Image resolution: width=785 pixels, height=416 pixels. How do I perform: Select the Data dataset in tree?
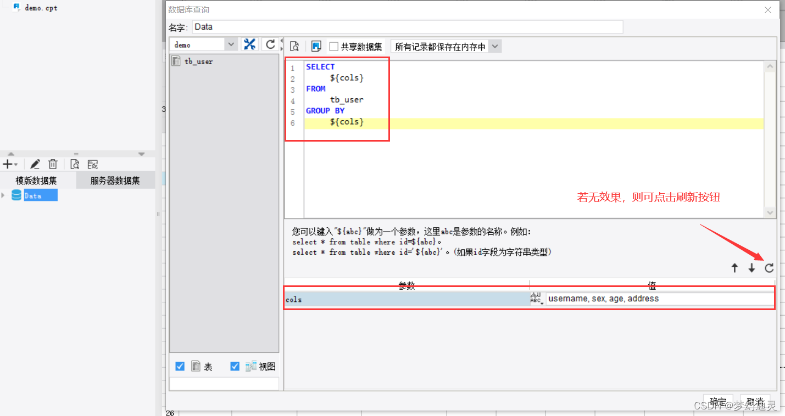41,195
